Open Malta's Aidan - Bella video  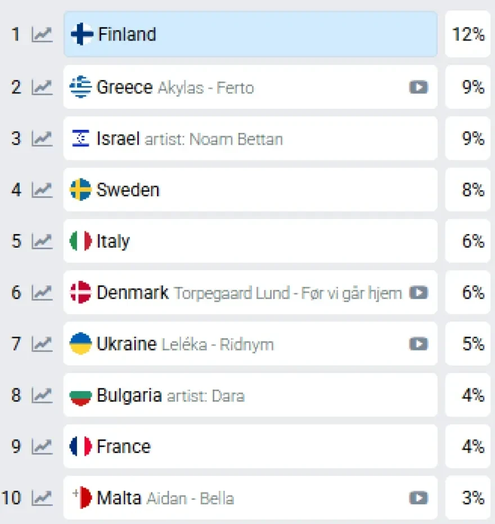click(x=418, y=498)
